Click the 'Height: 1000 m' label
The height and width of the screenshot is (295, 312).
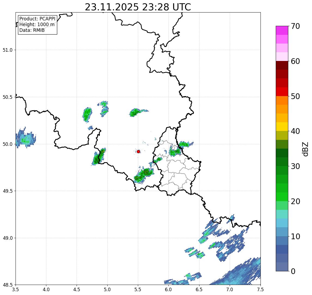pyautogui.click(x=37, y=24)
